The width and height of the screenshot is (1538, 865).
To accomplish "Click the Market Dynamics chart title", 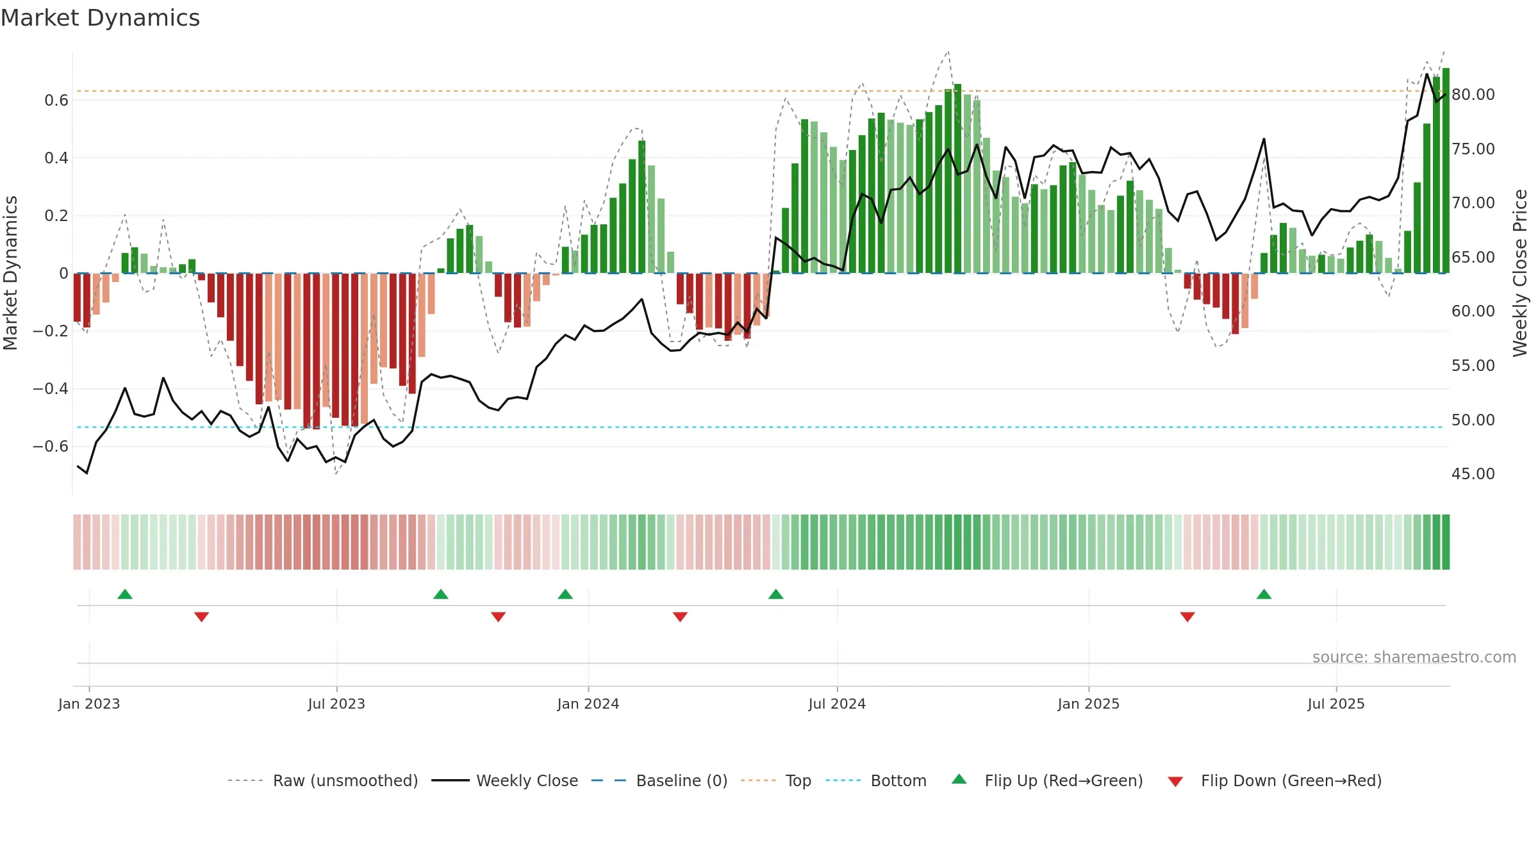I will (x=100, y=18).
